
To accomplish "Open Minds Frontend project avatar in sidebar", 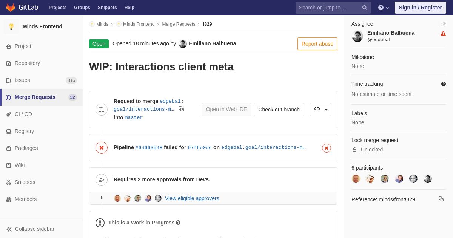I will pyautogui.click(x=11, y=26).
